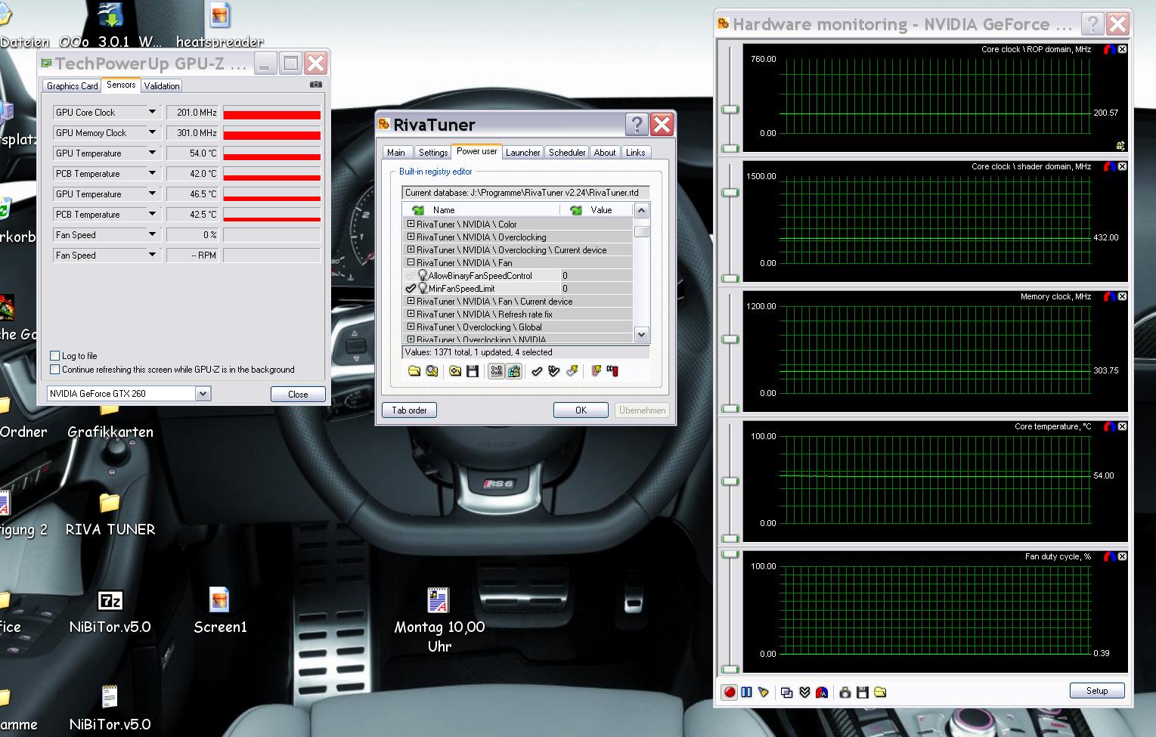This screenshot has width=1156, height=737.
Task: Open the Launcher tab in RivaTuner
Action: pyautogui.click(x=523, y=152)
